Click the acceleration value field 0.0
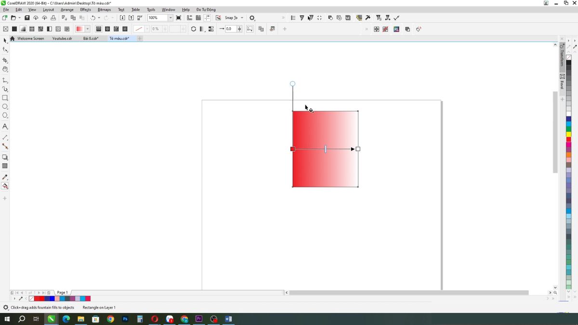578x325 pixels. tap(231, 29)
